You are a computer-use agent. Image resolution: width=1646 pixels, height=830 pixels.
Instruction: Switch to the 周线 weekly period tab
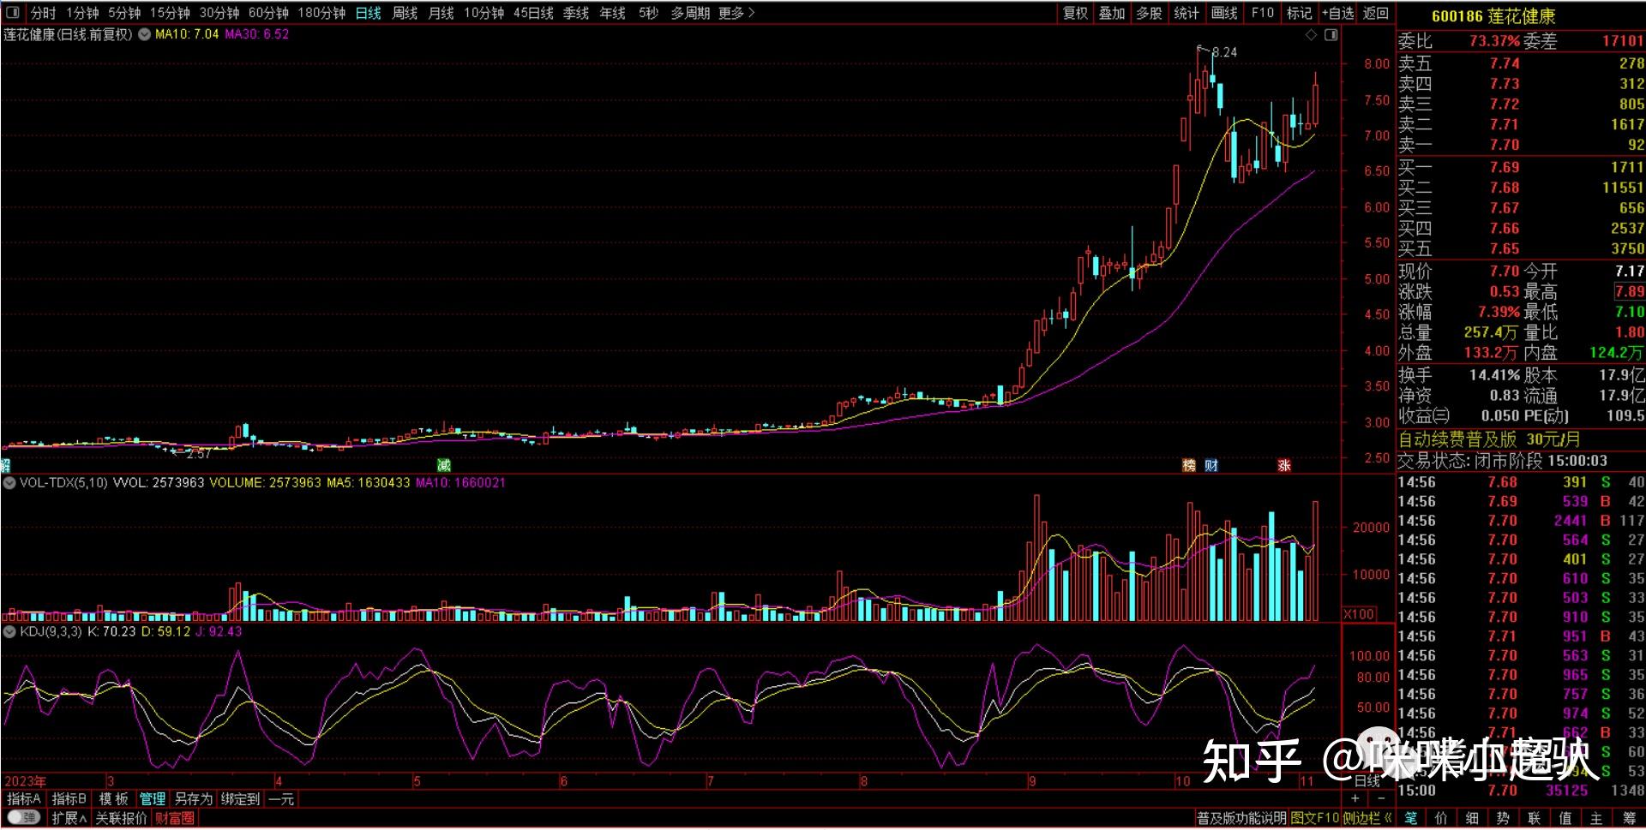[405, 13]
